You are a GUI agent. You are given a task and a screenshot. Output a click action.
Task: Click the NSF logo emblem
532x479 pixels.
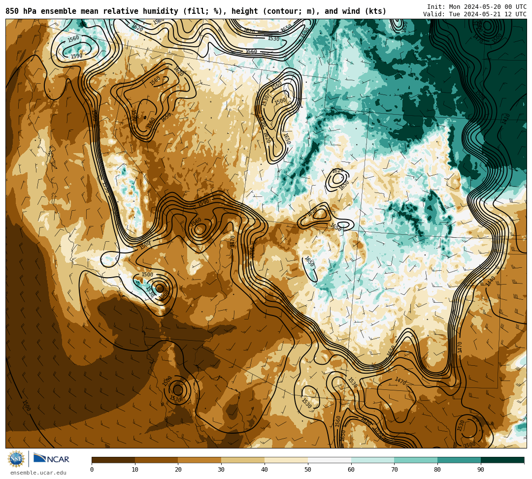(x=16, y=459)
